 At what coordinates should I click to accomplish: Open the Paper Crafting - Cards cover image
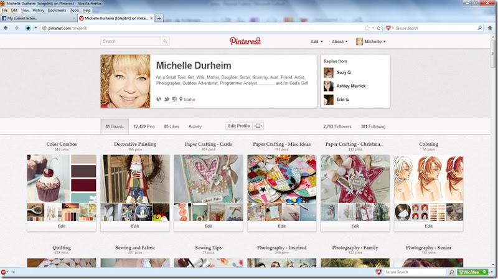tap(209, 179)
